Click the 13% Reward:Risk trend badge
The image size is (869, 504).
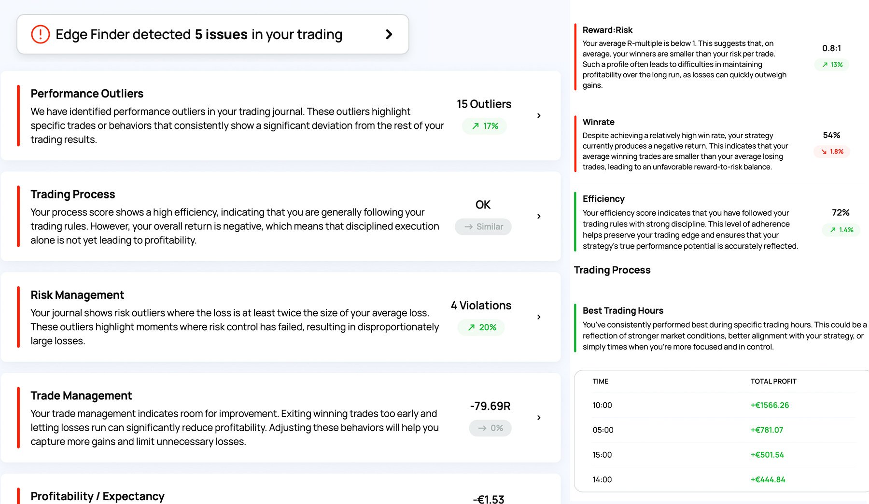[x=832, y=65]
